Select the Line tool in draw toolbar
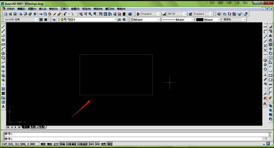The height and width of the screenshot is (148, 274). click(3, 26)
